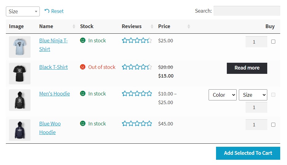Click the $25.00 Blue Ninja price
The width and height of the screenshot is (287, 165).
pos(166,40)
